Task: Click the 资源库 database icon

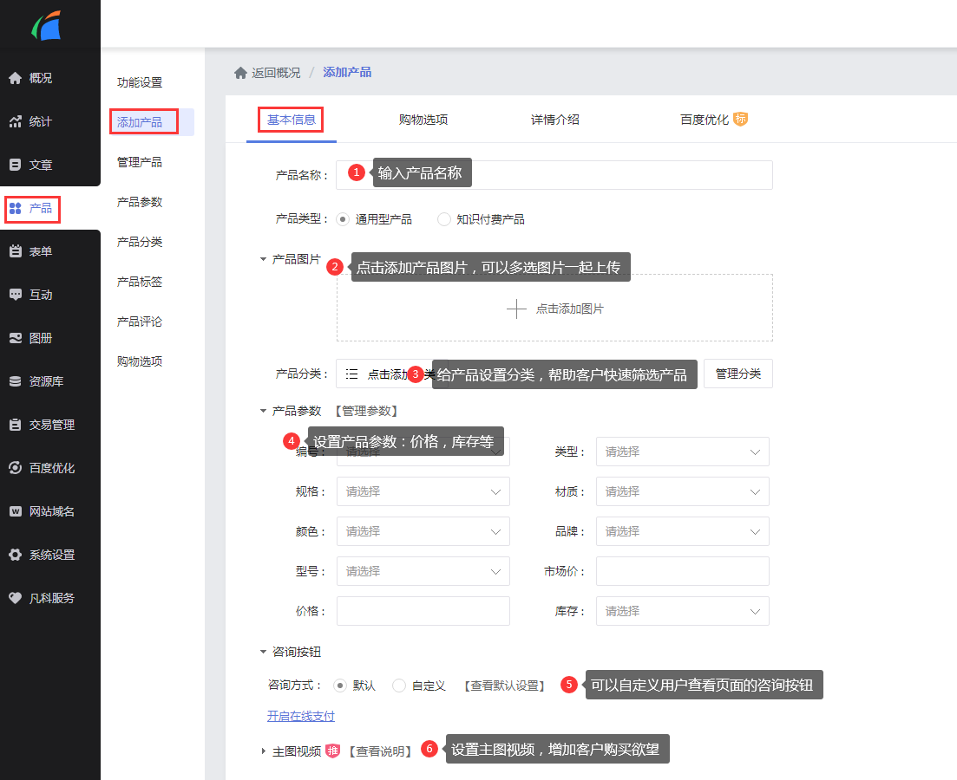Action: 15,381
